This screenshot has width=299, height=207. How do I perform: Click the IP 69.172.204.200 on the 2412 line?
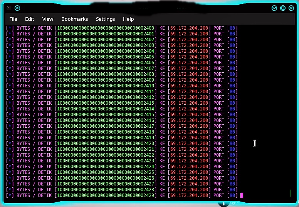click(189, 97)
